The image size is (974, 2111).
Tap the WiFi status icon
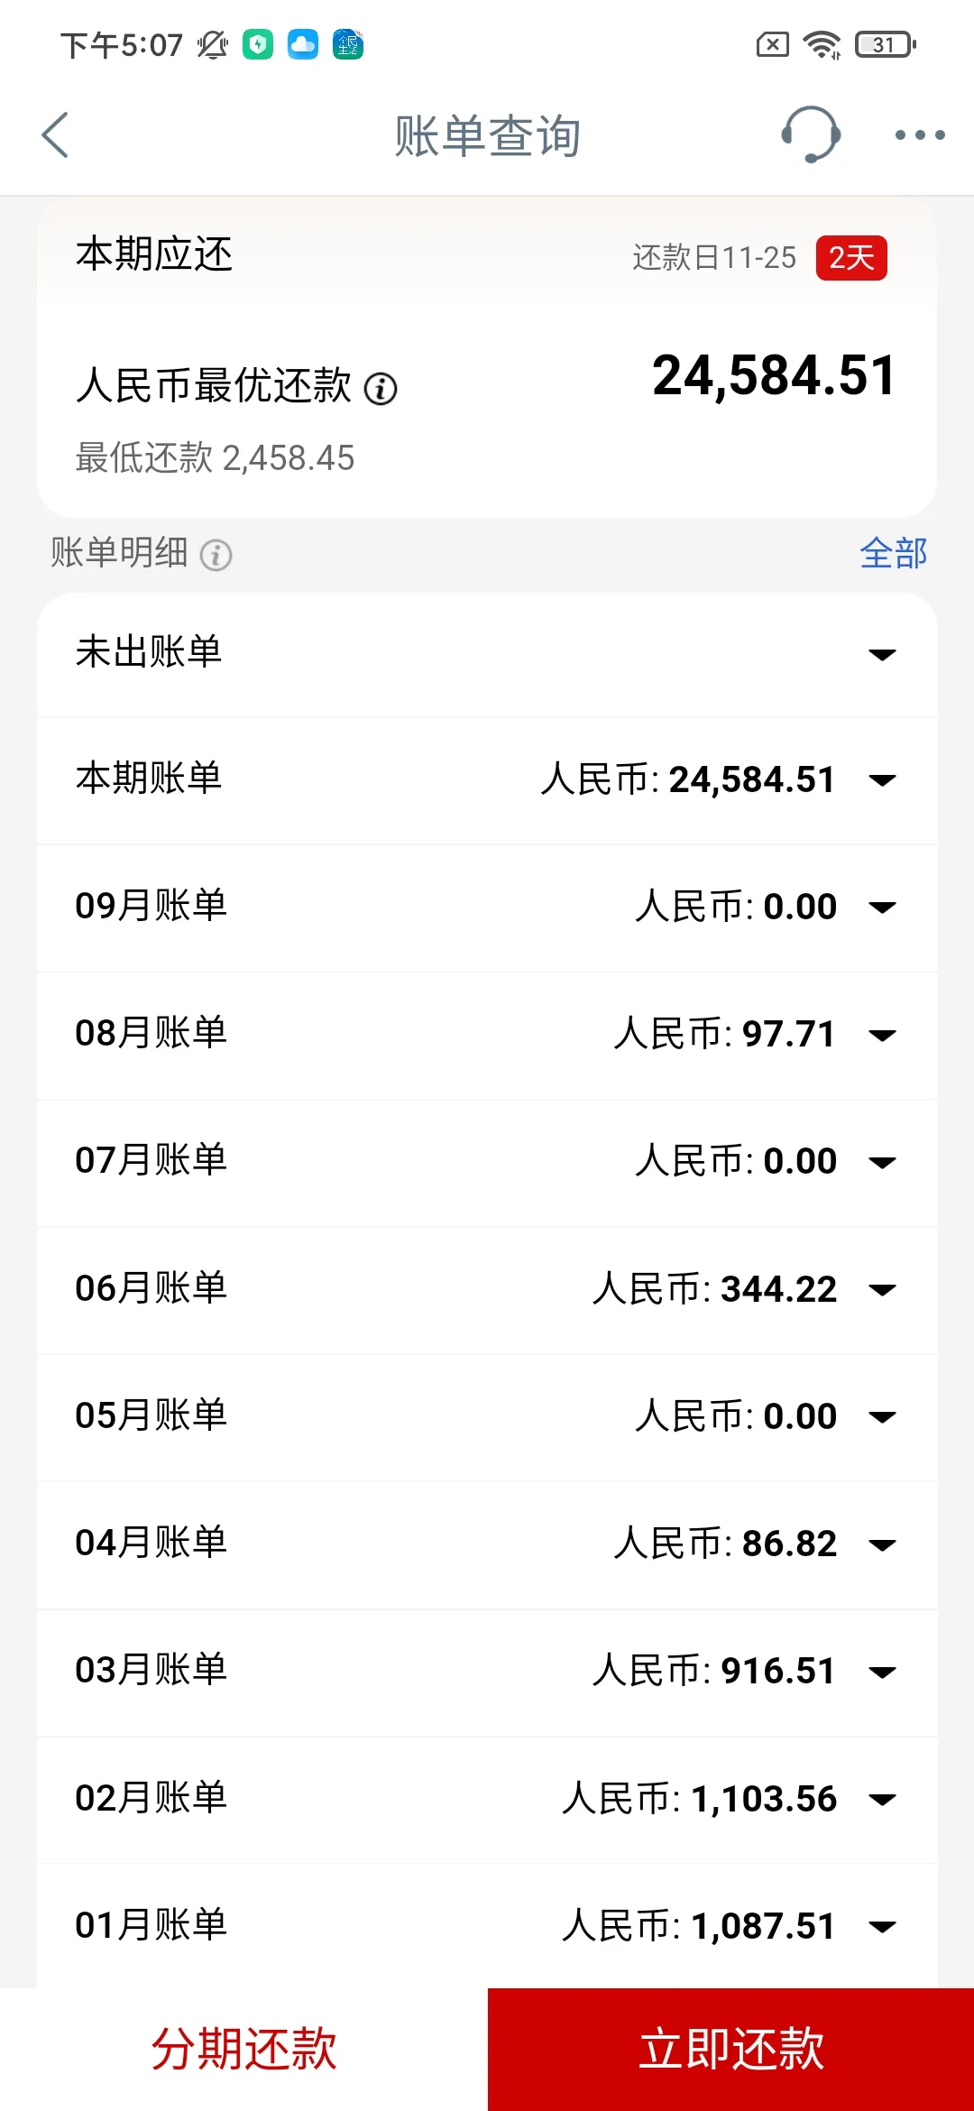(822, 44)
